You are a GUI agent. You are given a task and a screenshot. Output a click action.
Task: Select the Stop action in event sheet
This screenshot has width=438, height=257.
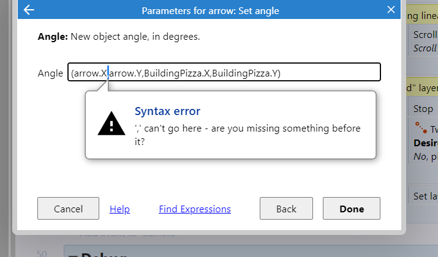click(x=423, y=108)
